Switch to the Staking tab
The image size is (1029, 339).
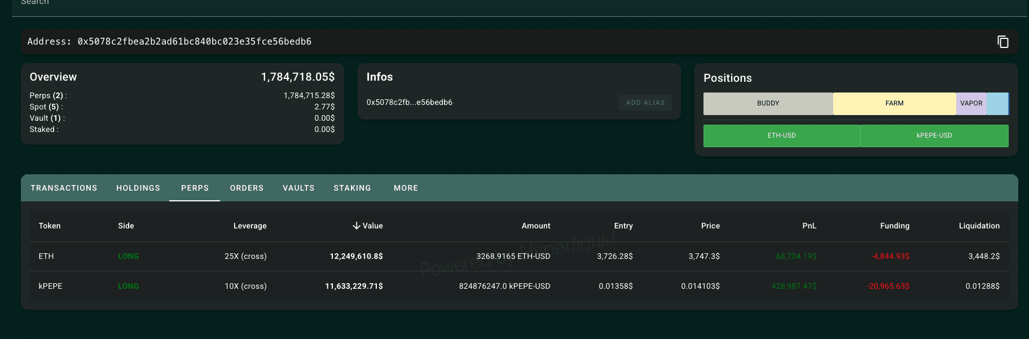[x=352, y=188]
